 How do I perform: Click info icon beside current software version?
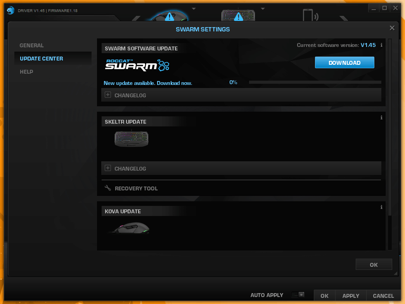click(x=381, y=45)
